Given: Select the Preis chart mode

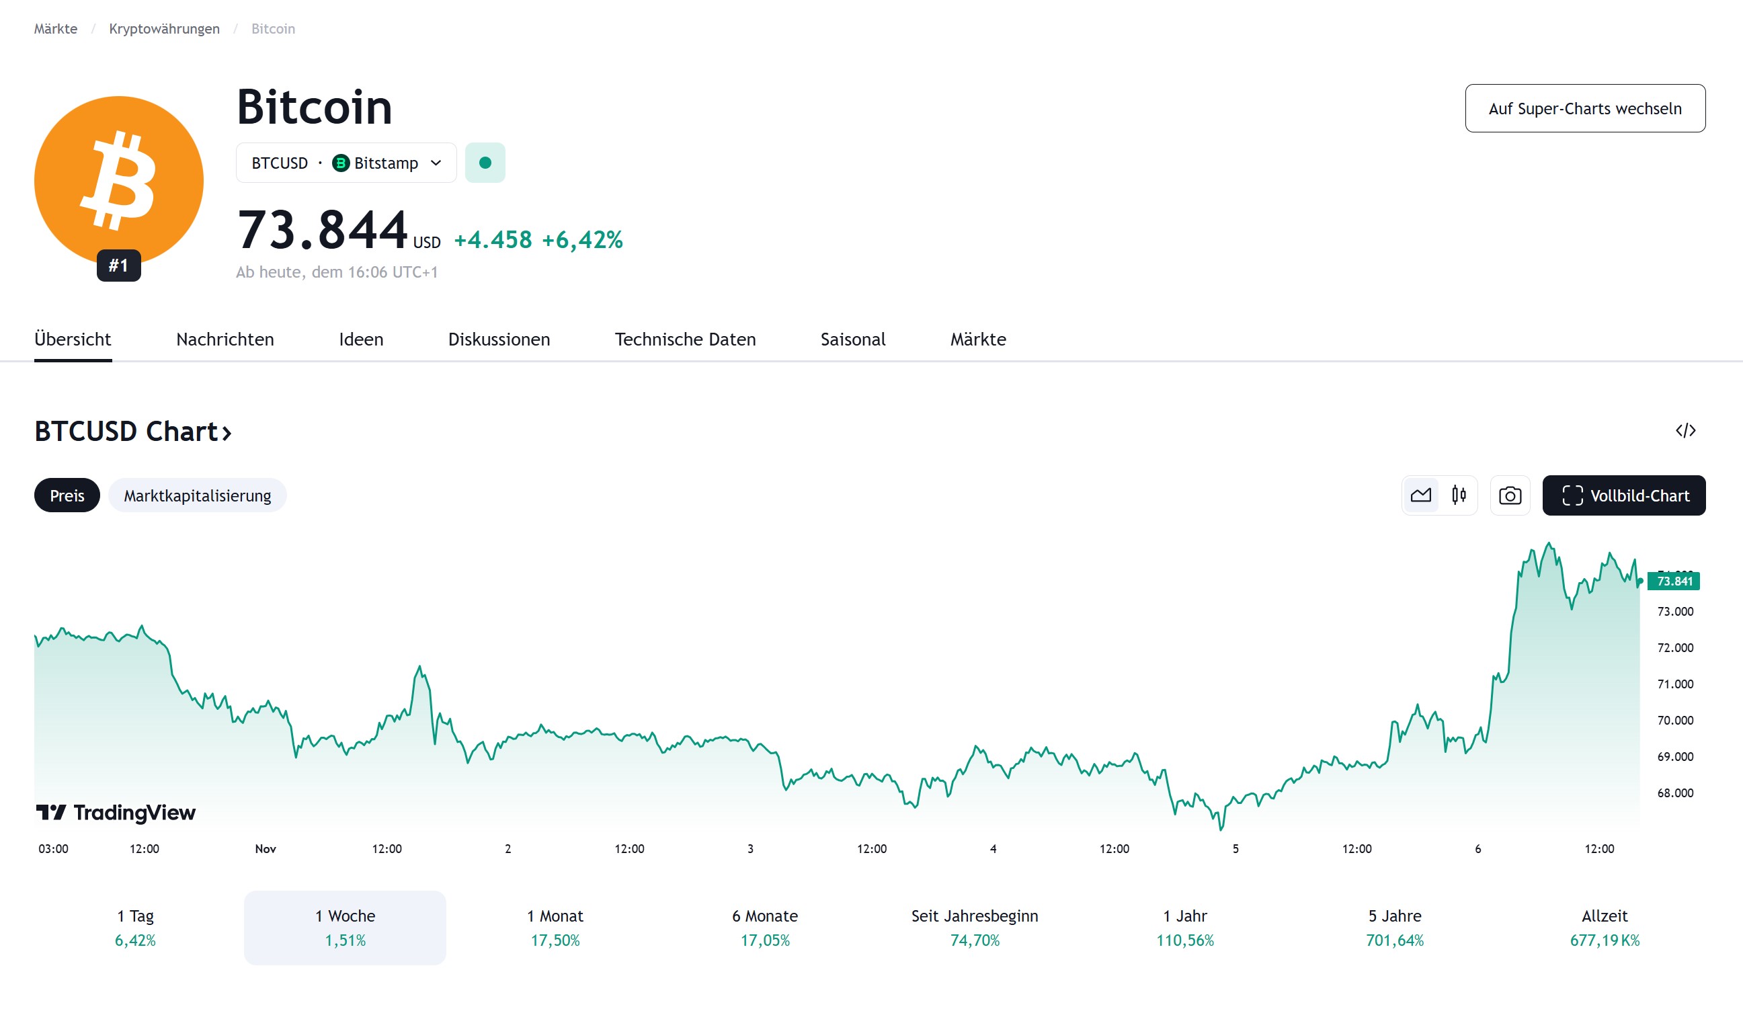Looking at the screenshot, I should tap(67, 495).
